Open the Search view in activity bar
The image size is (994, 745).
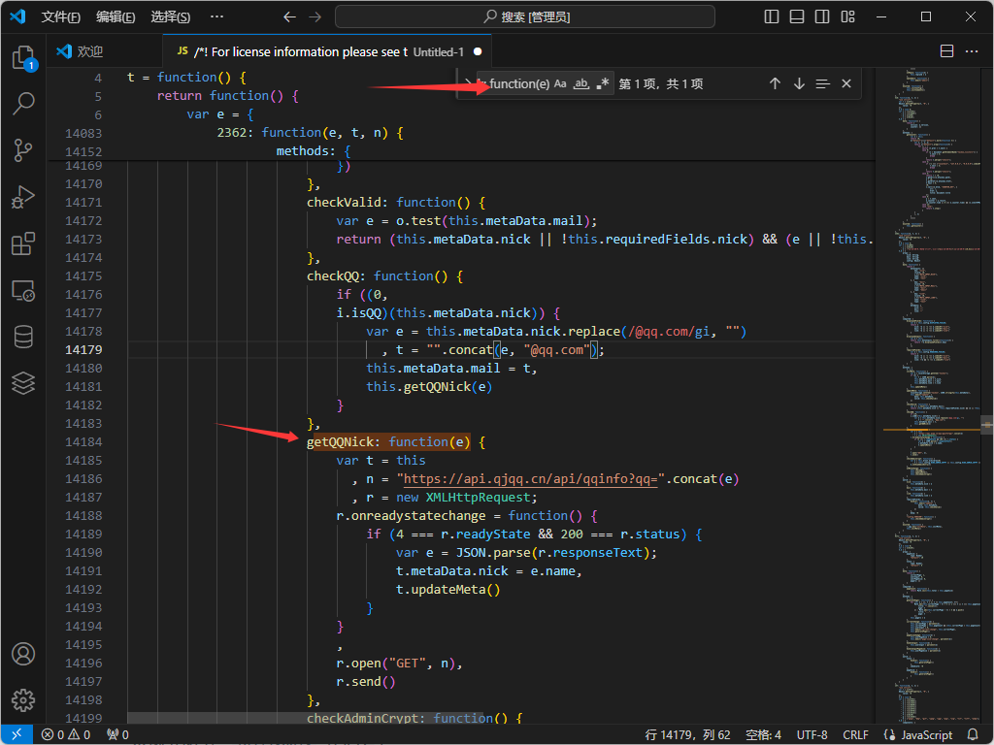click(23, 103)
